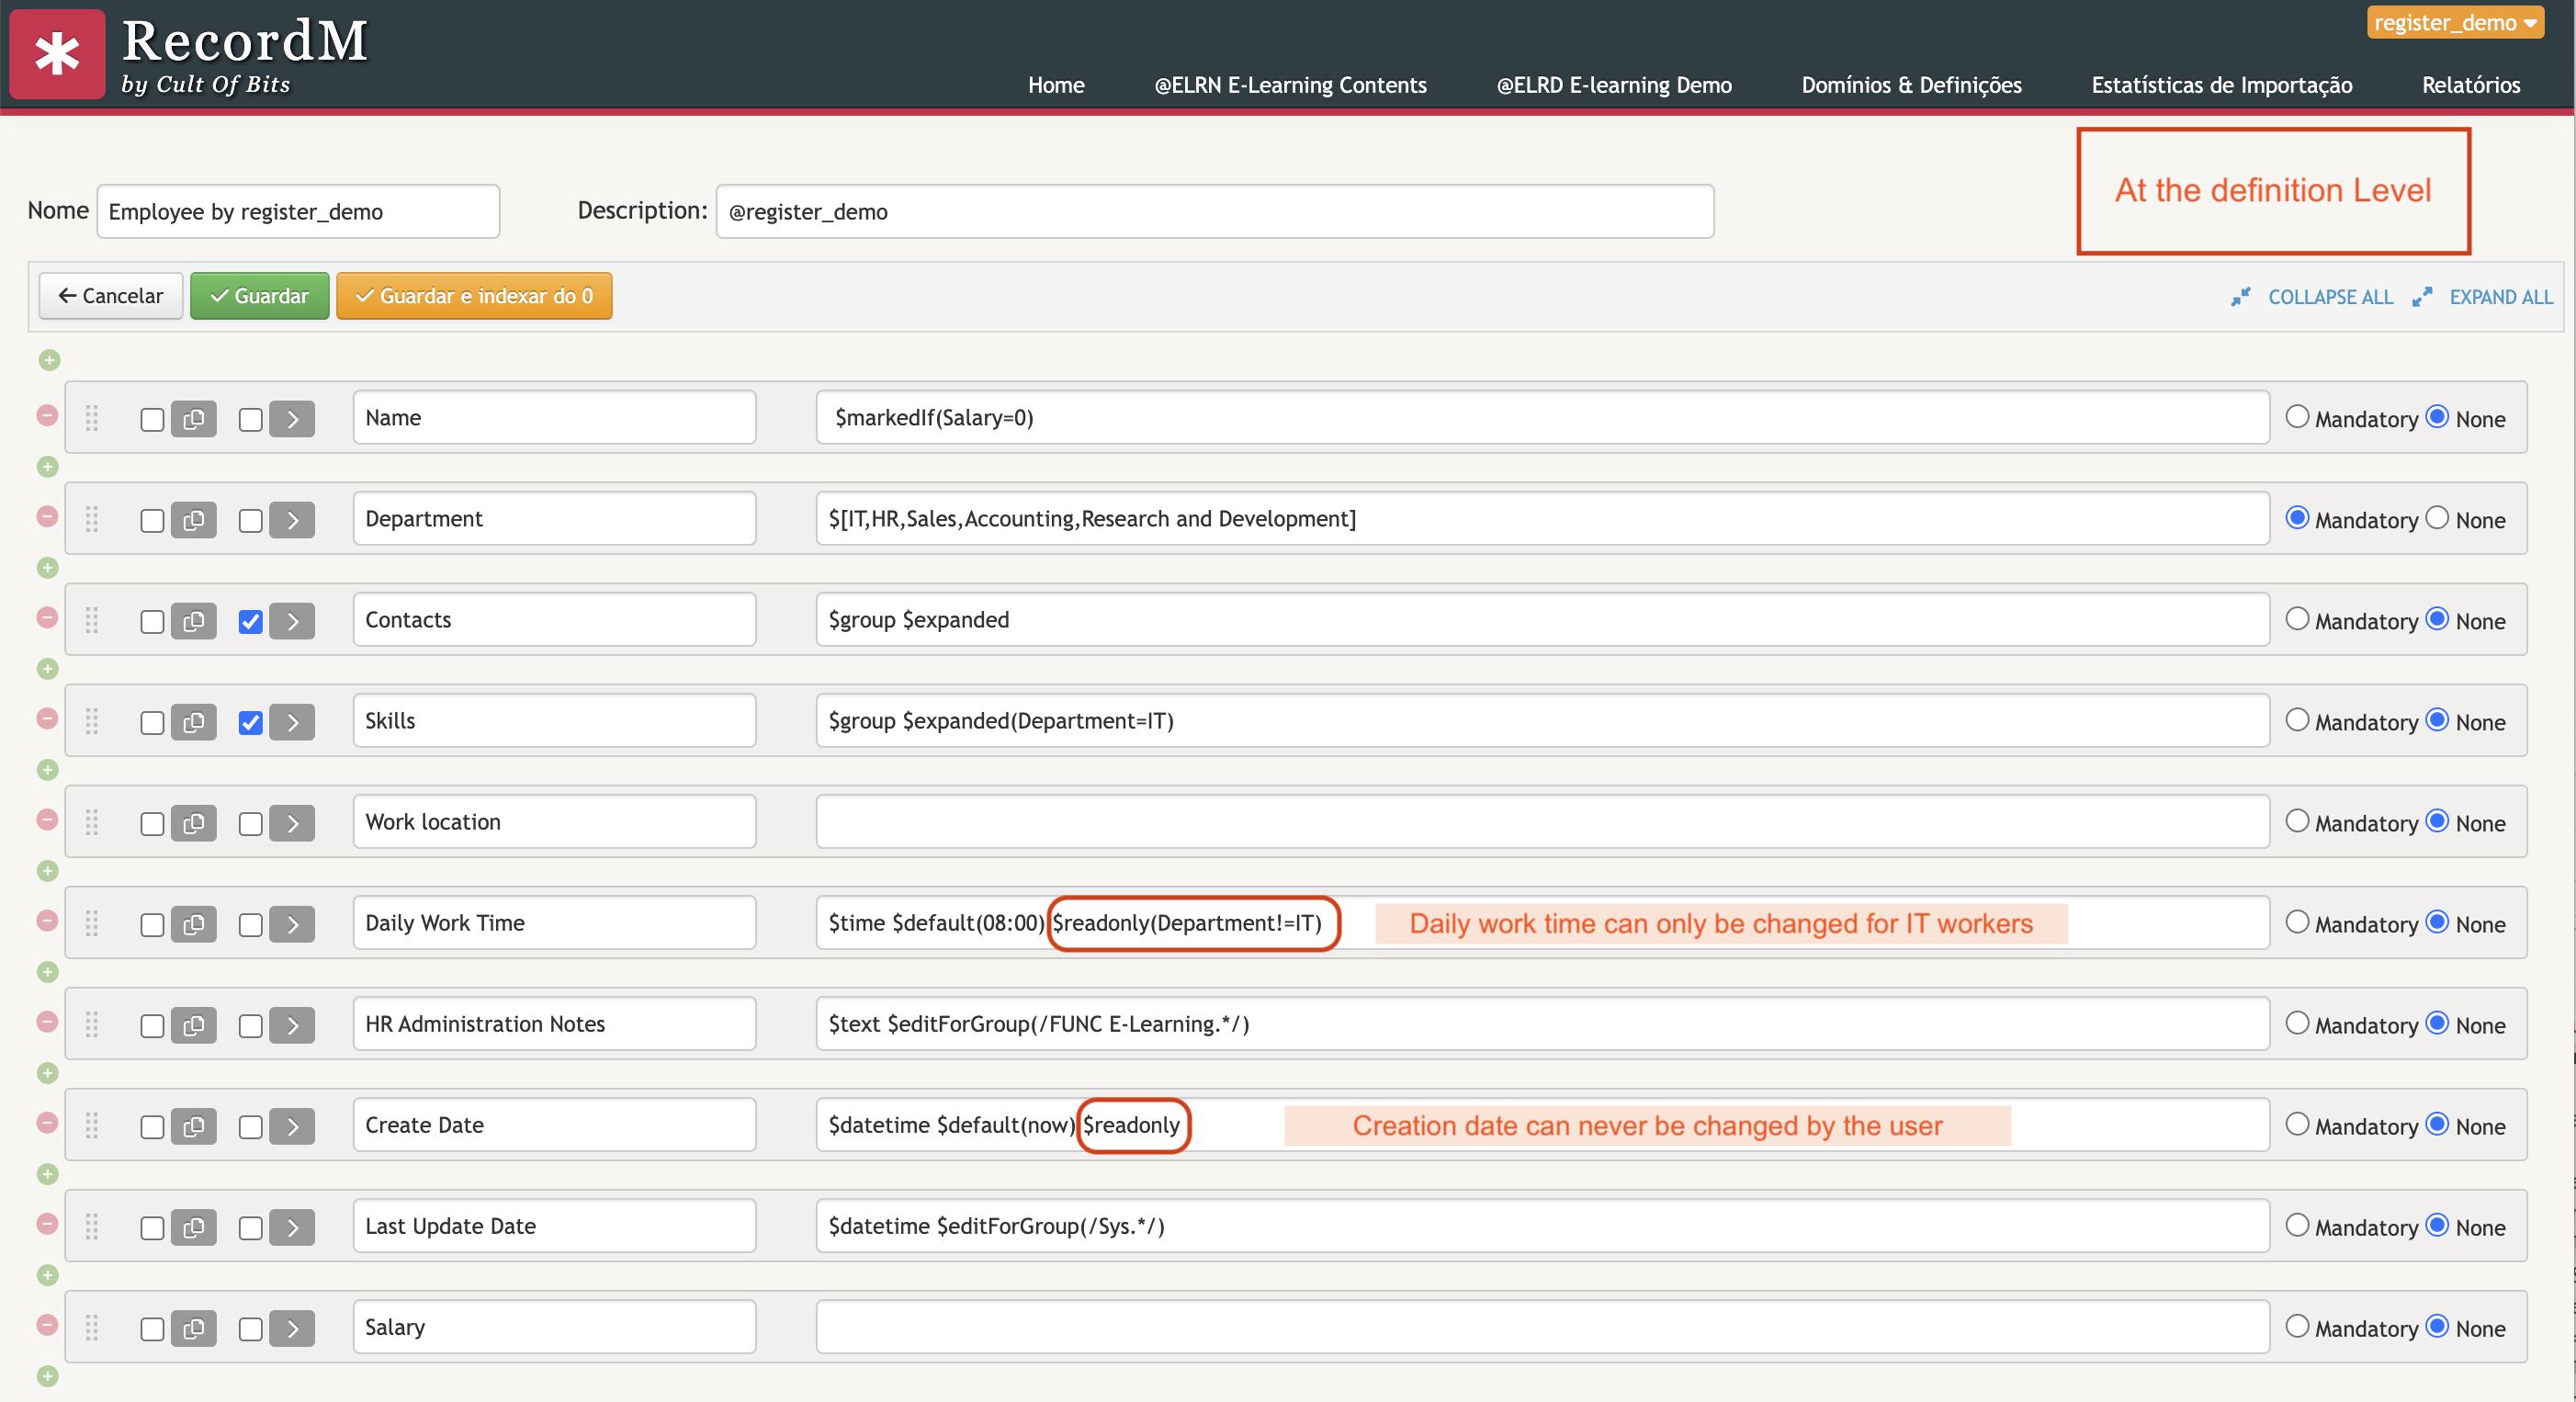Click the drag handle of the Salary row
Viewport: 2576px width, 1402px height.
pos(92,1327)
